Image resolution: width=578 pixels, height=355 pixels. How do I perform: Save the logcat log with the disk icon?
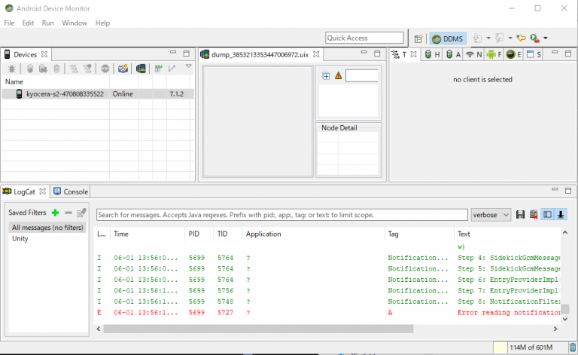pyautogui.click(x=520, y=215)
